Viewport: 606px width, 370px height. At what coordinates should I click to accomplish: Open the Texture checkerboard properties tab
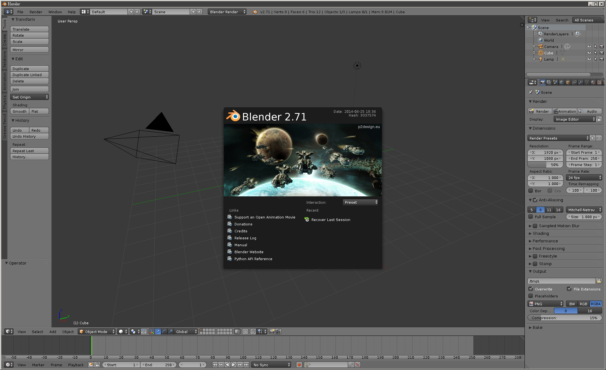click(x=599, y=82)
